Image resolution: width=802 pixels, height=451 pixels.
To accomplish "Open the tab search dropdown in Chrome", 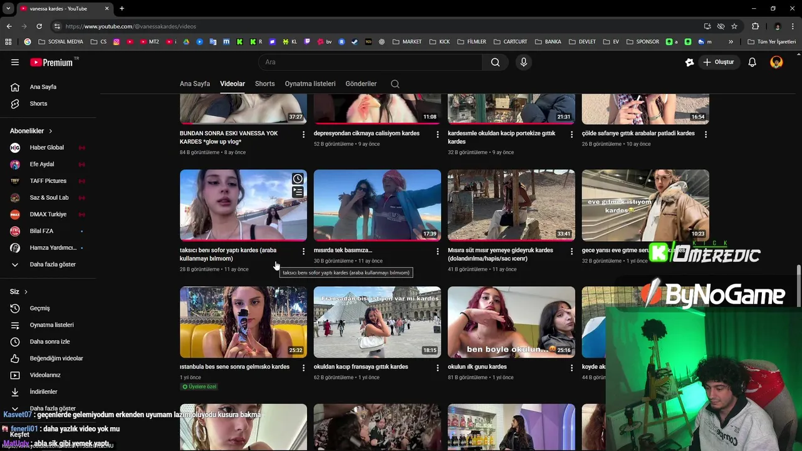I will pyautogui.click(x=8, y=9).
